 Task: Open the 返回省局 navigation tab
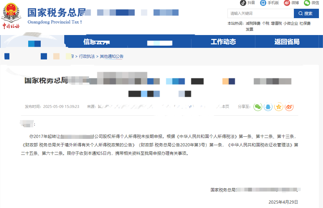(x=287, y=42)
